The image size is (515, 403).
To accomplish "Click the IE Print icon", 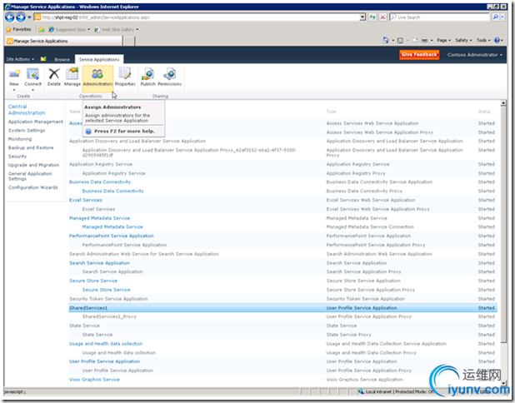I will [x=424, y=40].
